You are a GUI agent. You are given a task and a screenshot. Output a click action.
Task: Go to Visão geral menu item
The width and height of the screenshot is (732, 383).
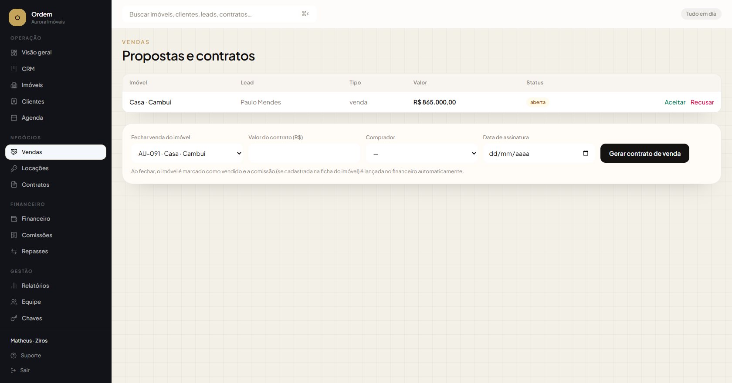56,53
